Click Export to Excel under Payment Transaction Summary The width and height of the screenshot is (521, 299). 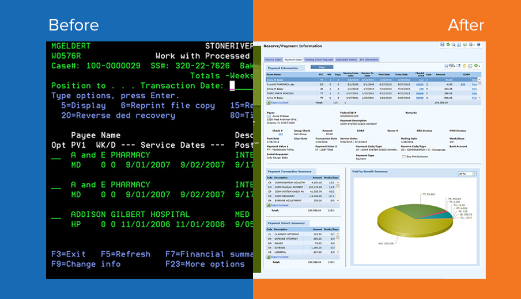(x=280, y=205)
